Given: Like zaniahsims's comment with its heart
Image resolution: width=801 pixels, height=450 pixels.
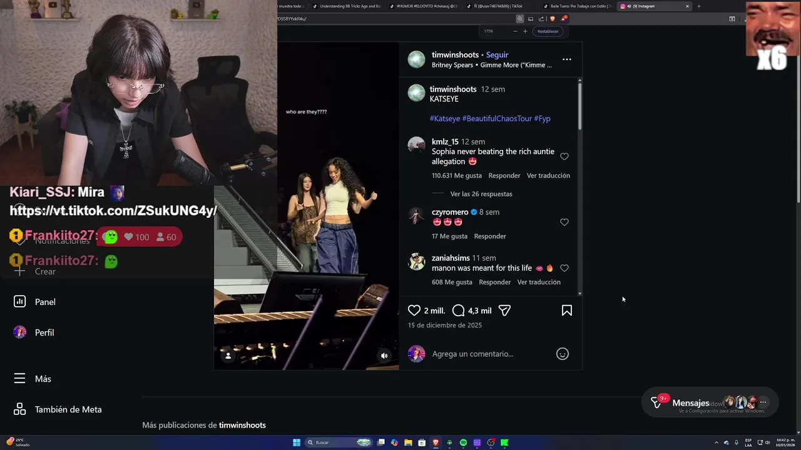Looking at the screenshot, I should pos(564,268).
